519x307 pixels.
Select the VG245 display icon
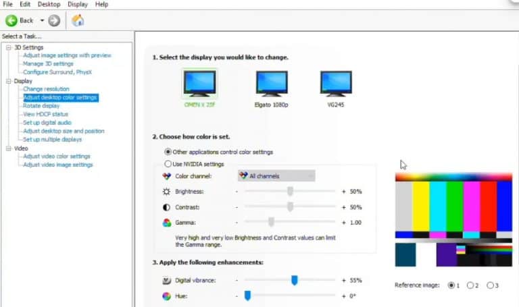click(336, 84)
